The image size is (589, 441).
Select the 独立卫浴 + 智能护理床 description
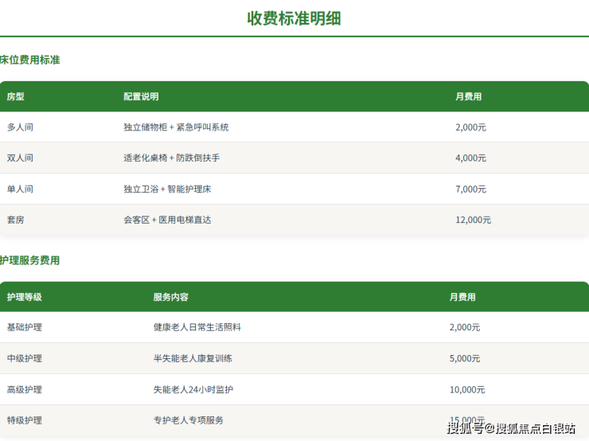[x=167, y=189]
